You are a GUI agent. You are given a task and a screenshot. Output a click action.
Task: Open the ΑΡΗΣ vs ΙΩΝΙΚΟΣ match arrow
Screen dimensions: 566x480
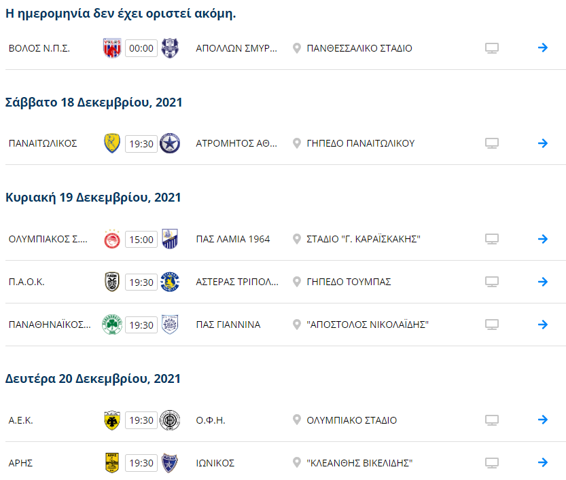point(542,463)
